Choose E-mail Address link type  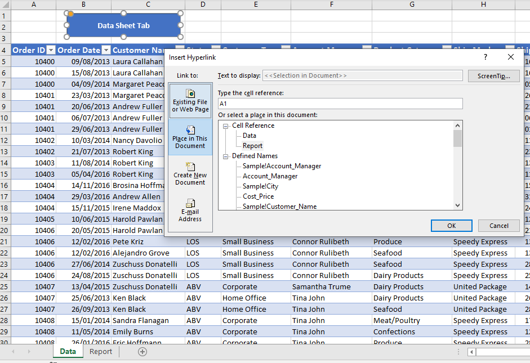(190, 210)
